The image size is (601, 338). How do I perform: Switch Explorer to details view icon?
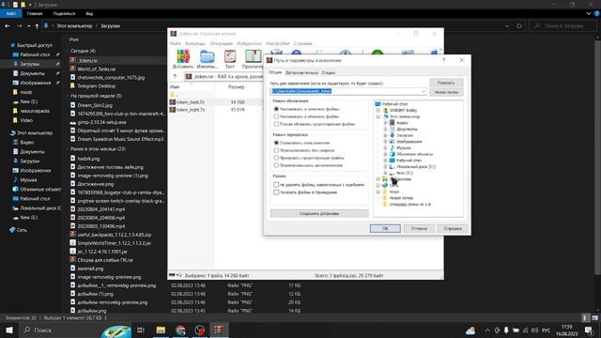[585, 318]
